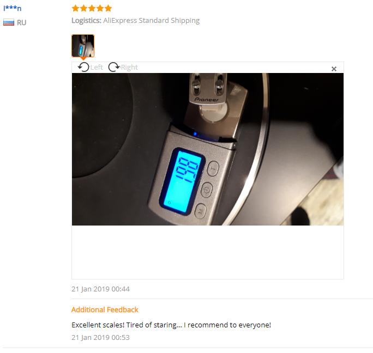
Task: Click the rotate Left arrow icon
Action: [x=83, y=67]
